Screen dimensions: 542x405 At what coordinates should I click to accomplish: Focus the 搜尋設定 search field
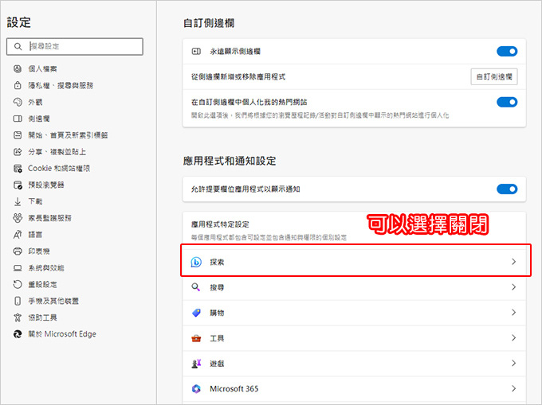pyautogui.click(x=75, y=47)
